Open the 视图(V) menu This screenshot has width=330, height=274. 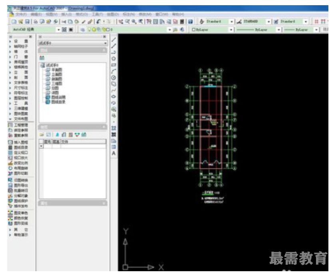[x=52, y=14]
